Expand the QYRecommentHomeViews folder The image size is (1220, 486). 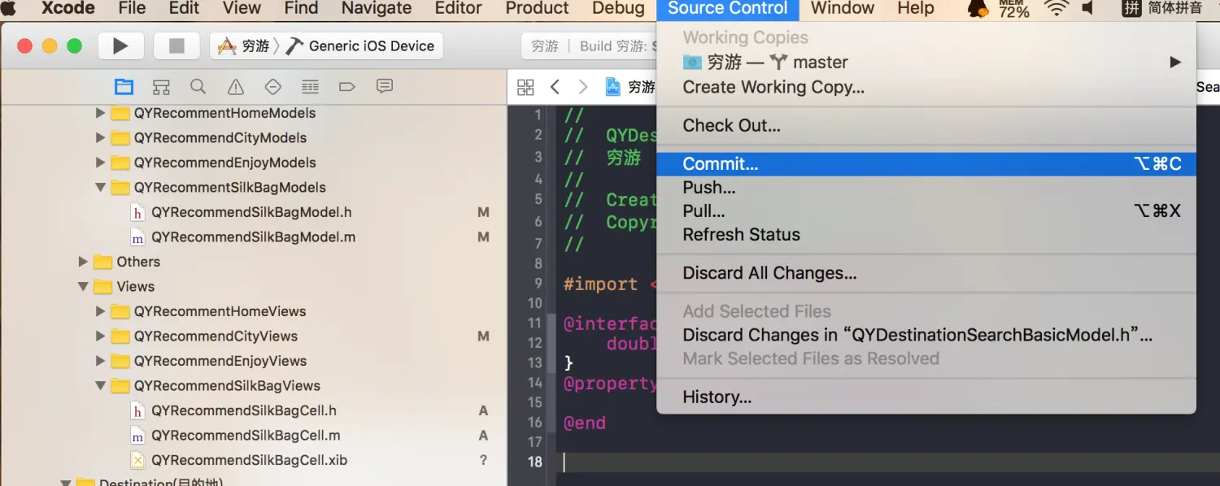click(x=100, y=311)
